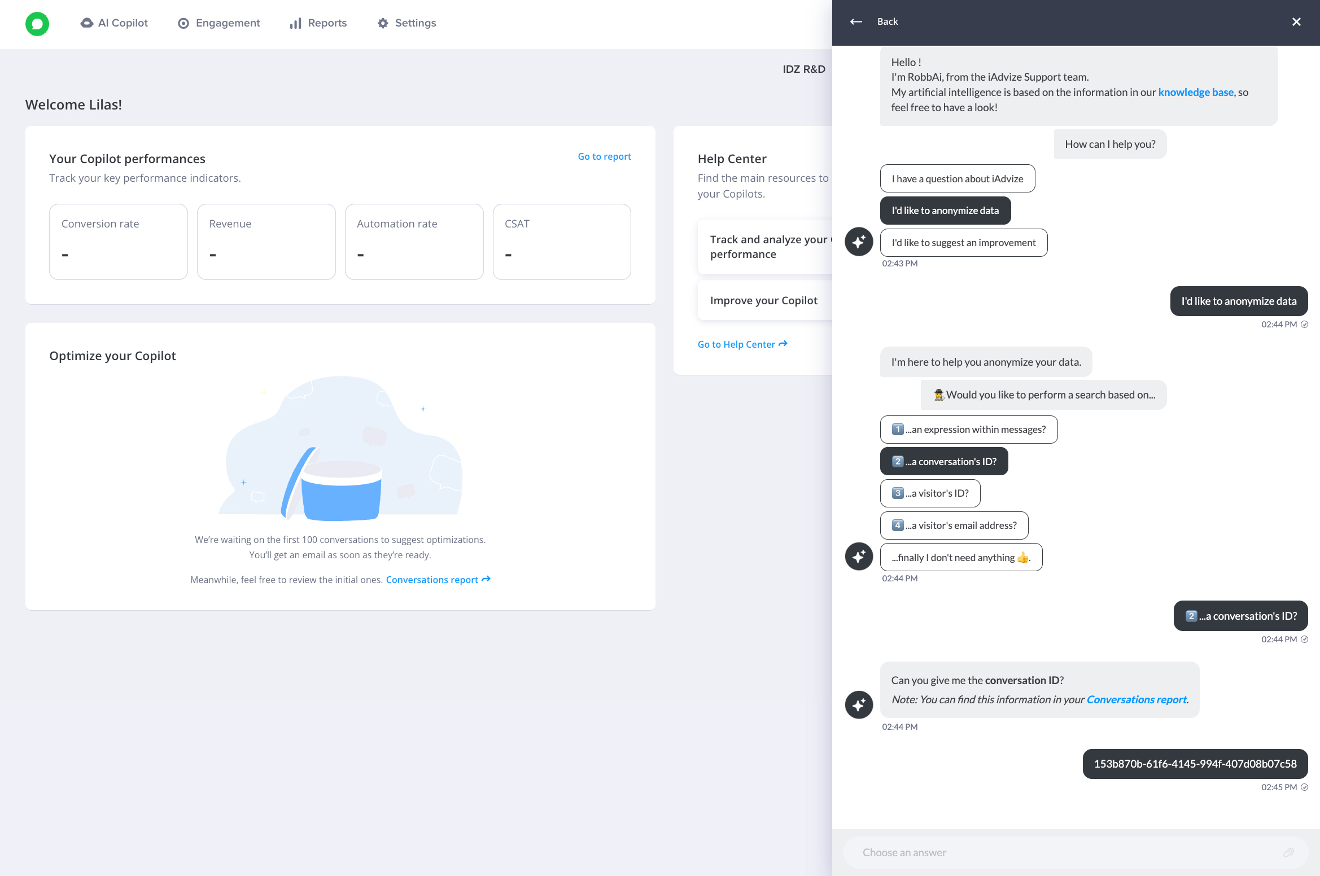1320x876 pixels.
Task: Open the AI Copilot menu
Action: click(x=115, y=23)
